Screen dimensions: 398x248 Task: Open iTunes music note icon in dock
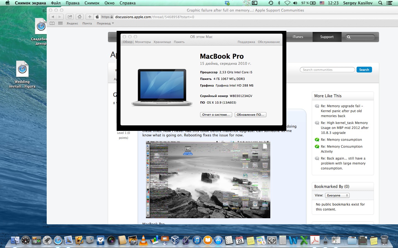(197, 240)
